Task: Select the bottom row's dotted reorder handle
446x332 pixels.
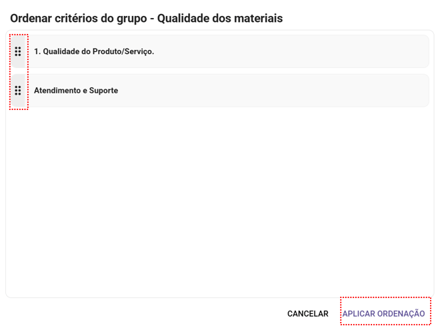Action: (18, 91)
